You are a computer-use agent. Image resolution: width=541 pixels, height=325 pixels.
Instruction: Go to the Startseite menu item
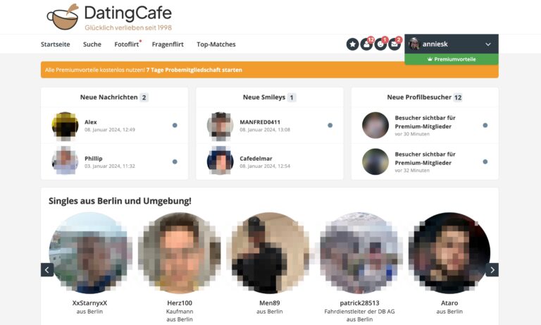(x=55, y=44)
